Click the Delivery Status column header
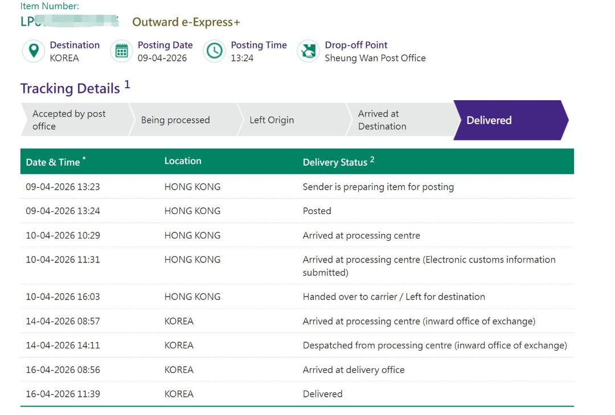Viewport: 615px width, 415px height. pos(335,162)
